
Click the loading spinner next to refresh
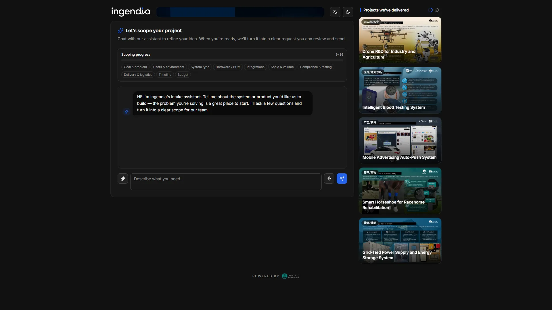430,10
